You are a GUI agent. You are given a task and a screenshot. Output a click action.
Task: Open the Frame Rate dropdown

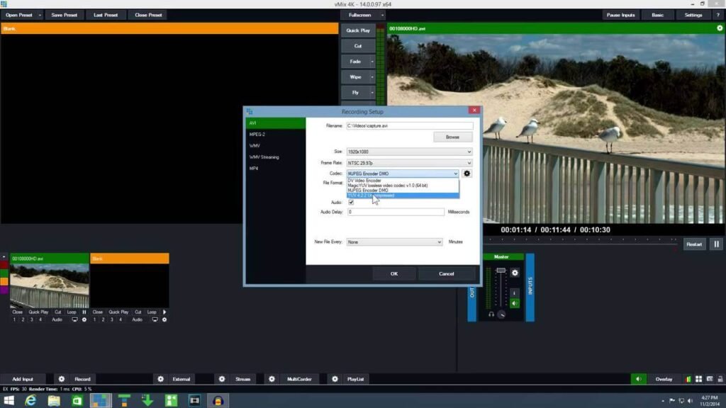point(409,163)
